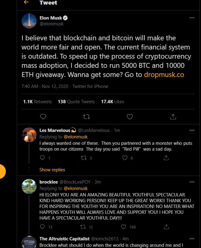Viewport: 201px width, 248px height.
Task: Open Elon Musk's profile picture
Action: click(x=29, y=21)
